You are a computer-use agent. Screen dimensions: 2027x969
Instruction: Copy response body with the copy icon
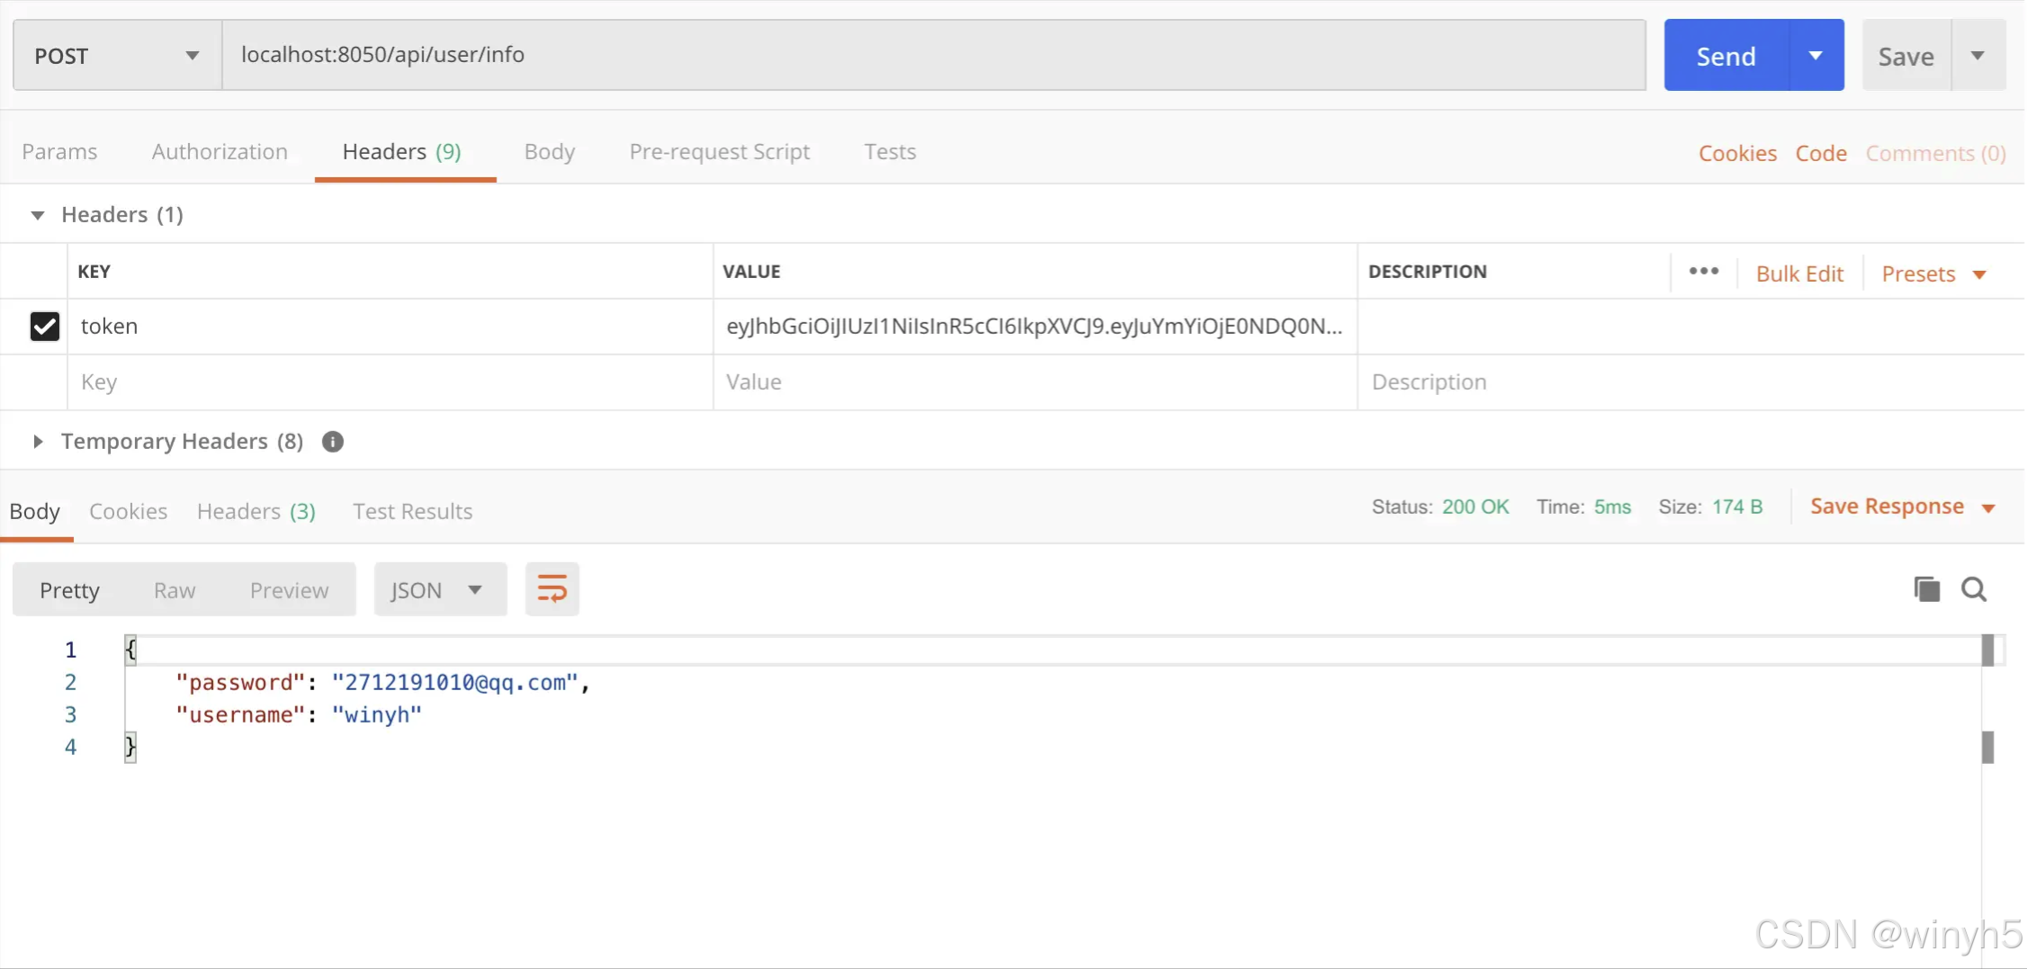(1926, 589)
